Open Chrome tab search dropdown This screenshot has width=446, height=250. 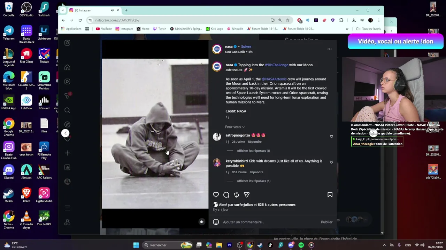coord(63,10)
